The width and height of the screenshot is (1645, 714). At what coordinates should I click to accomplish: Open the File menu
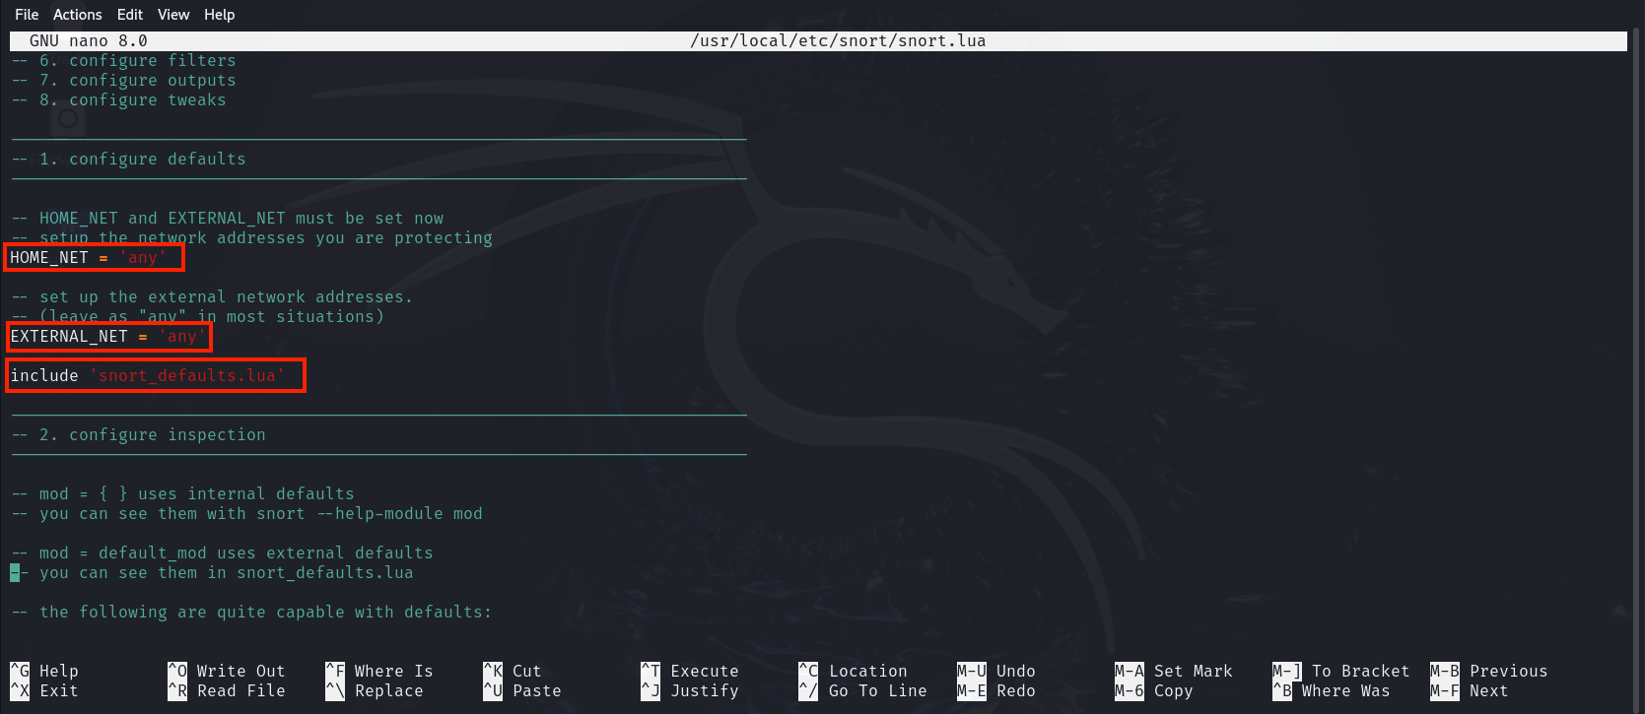pyautogui.click(x=27, y=15)
